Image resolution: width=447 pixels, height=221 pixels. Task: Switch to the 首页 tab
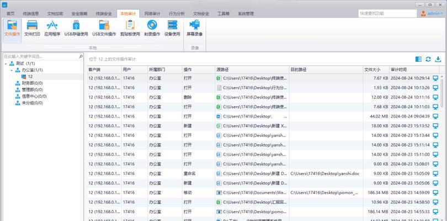pyautogui.click(x=10, y=14)
